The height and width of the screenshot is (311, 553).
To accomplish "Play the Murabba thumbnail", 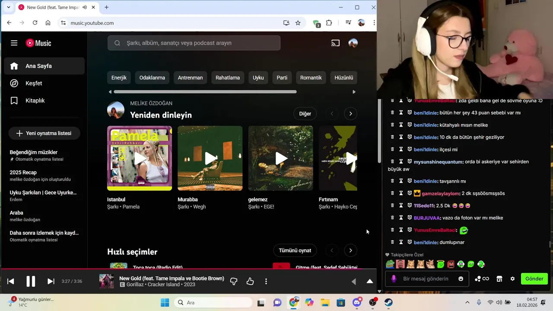I will [x=210, y=159].
